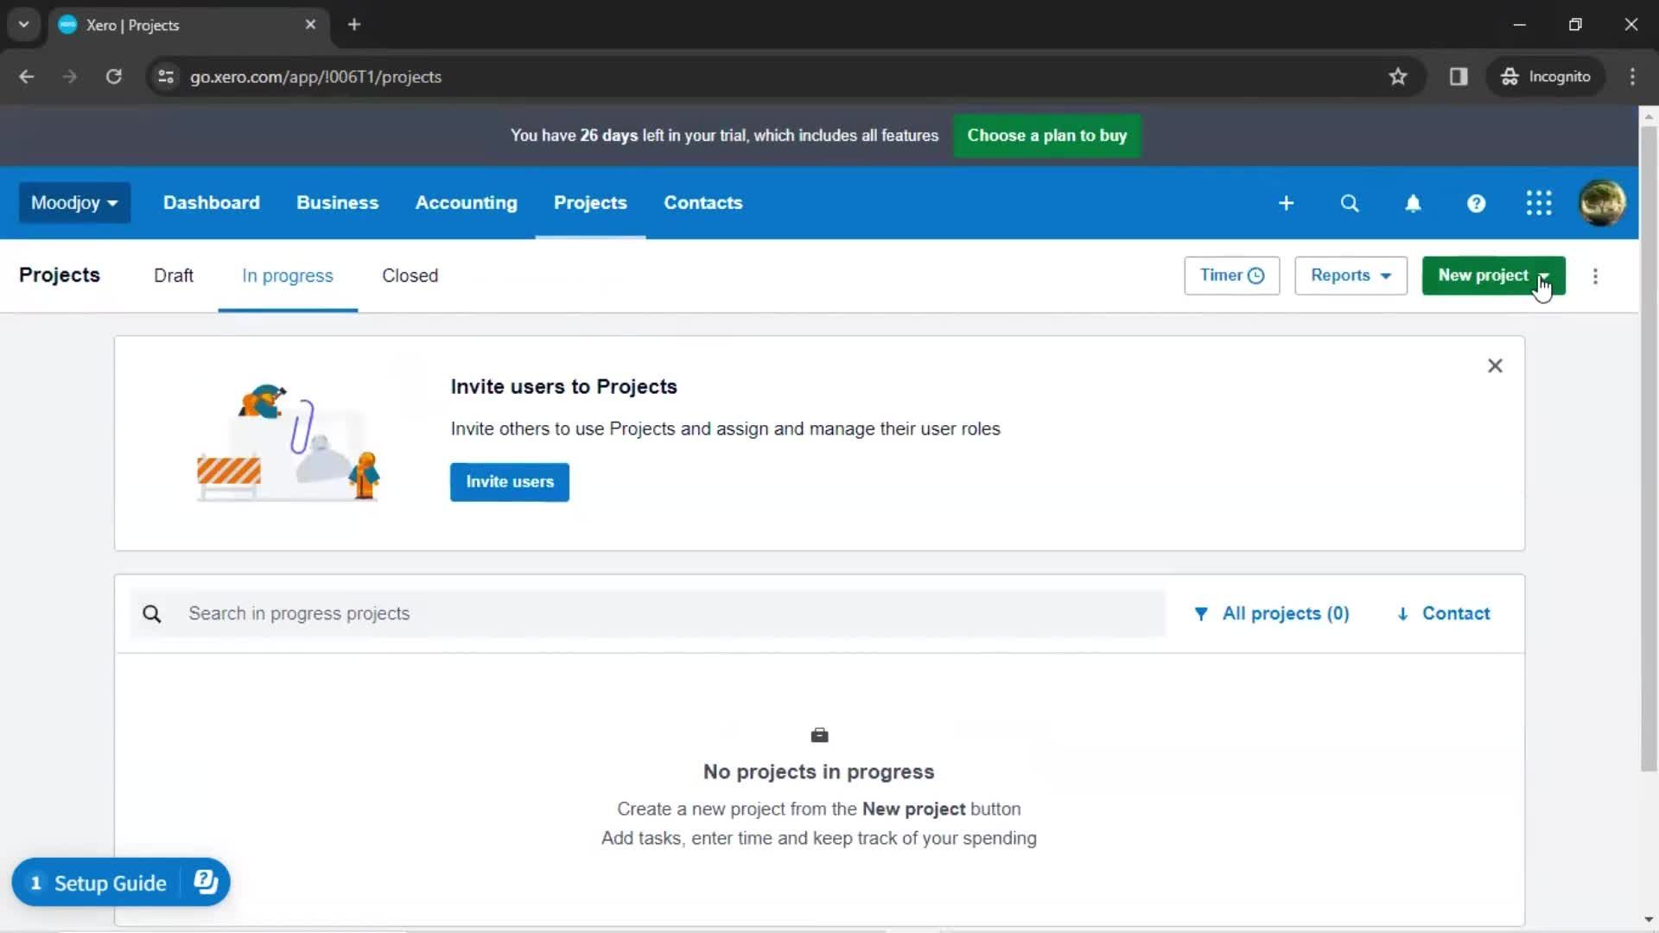Click the Search in progress projects field
This screenshot has height=933, width=1659.
[x=648, y=613]
